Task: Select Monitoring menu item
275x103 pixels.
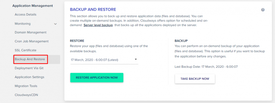Action: point(23,24)
